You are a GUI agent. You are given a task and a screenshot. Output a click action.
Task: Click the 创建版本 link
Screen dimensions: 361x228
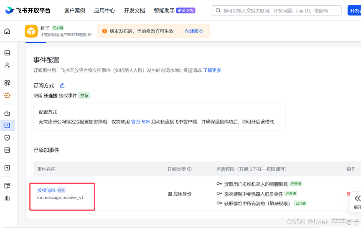(x=194, y=31)
